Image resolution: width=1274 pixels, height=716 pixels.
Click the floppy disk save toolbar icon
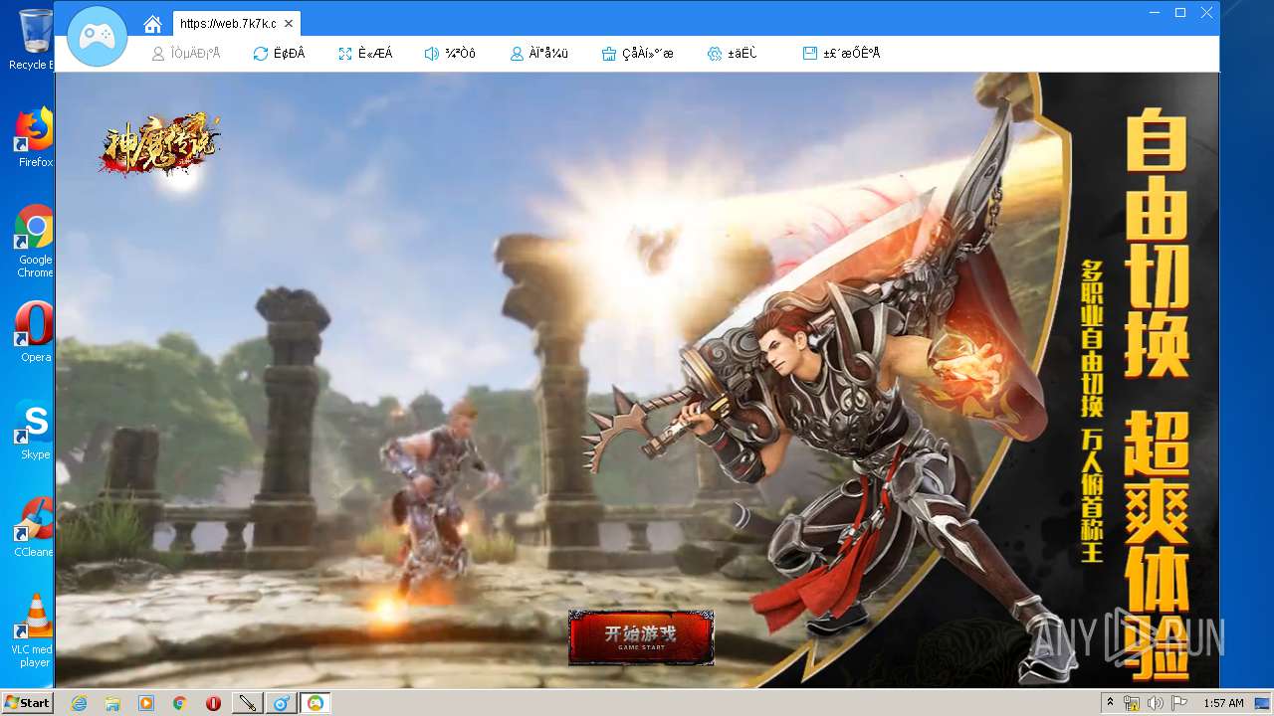(810, 54)
